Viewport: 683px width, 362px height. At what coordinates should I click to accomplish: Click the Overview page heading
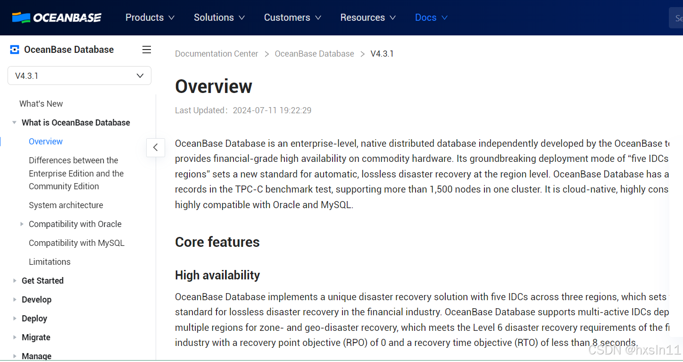214,86
